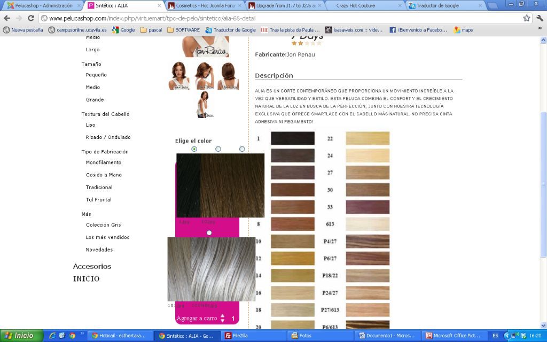Screen dimensions: 547x342
Task: Launch Internet Explorer from quick launch
Action: click(53, 336)
